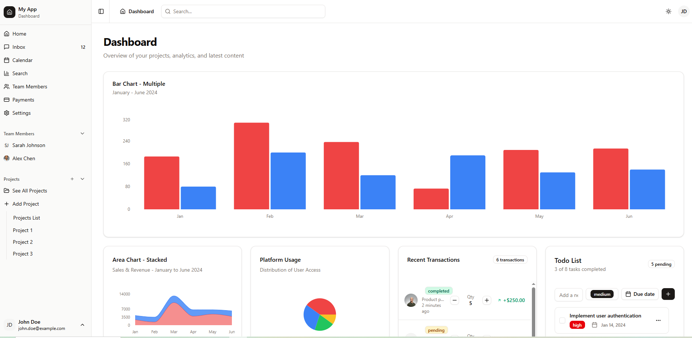Click the transaction's user avatar photo

coord(411,300)
